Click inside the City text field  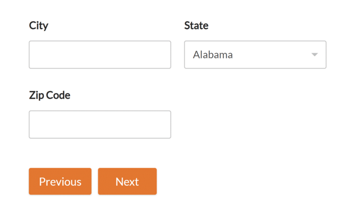click(100, 55)
